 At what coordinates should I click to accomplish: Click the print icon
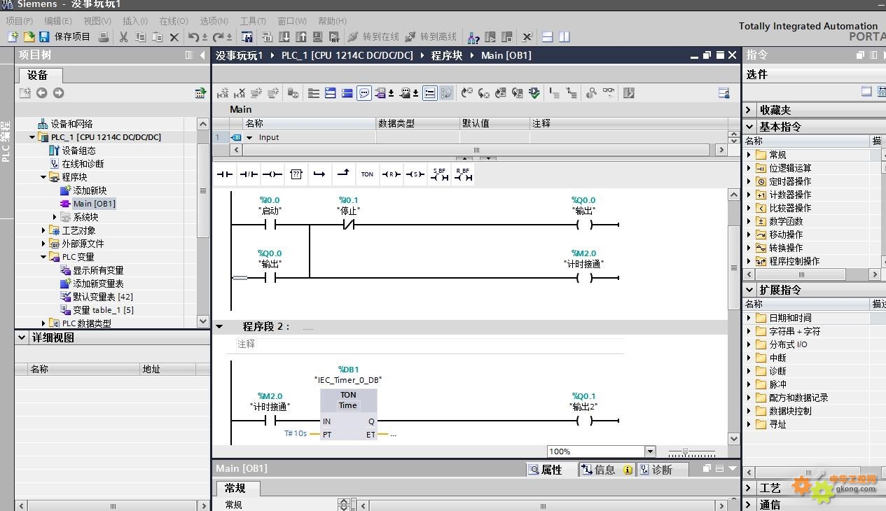(x=104, y=37)
